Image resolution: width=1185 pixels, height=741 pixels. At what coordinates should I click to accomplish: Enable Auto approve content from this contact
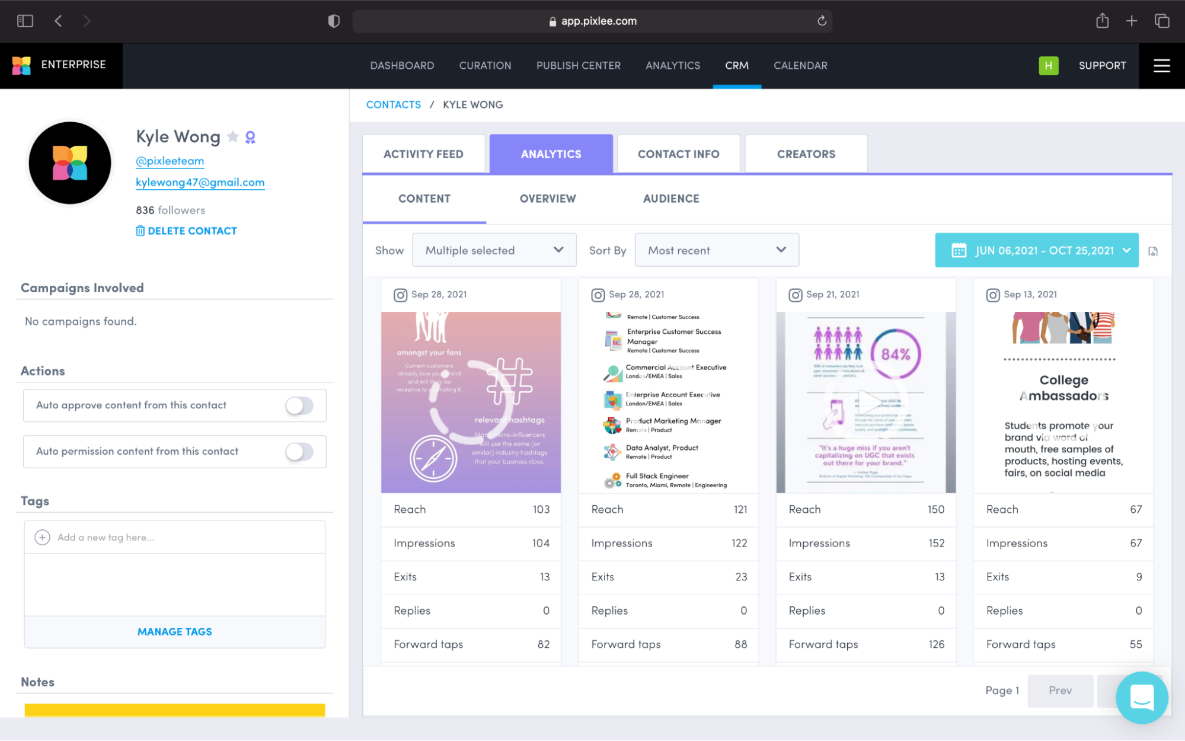click(x=299, y=405)
